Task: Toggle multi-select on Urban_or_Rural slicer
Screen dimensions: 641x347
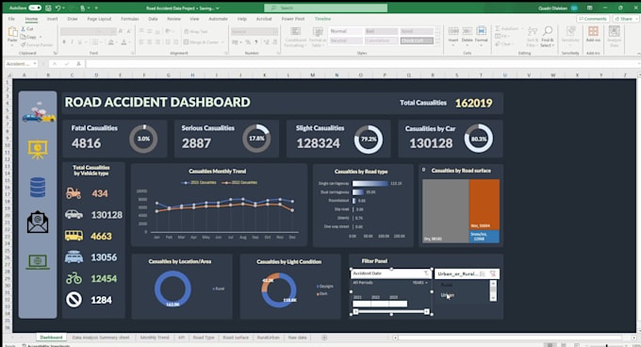Action: [483, 273]
